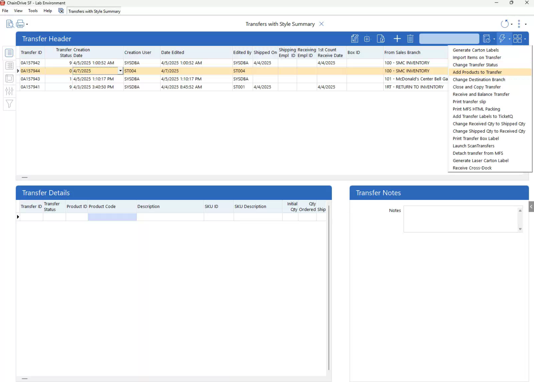
Task: Select Receive Cross-Dock
Action: point(472,168)
